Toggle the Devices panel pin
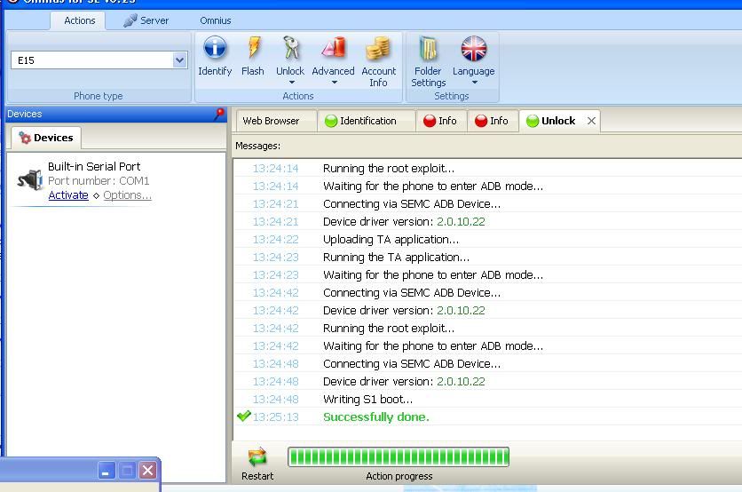This screenshot has height=492, width=742. [x=219, y=114]
